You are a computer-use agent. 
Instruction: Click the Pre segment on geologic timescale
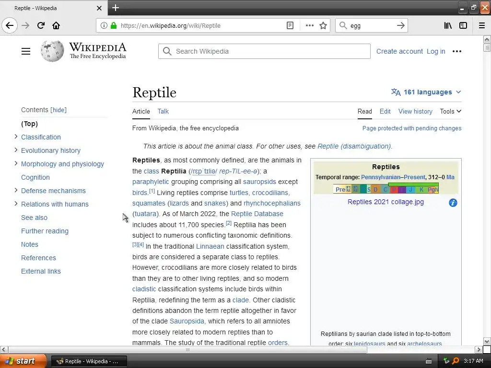tap(340, 189)
